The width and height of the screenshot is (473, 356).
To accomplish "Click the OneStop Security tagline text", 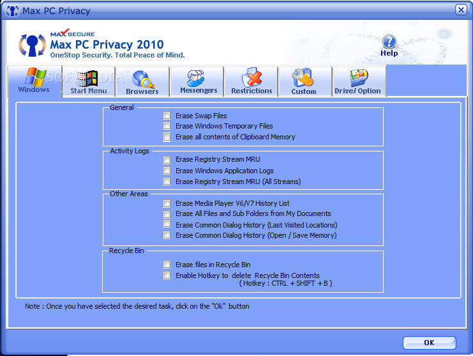I will [x=117, y=55].
